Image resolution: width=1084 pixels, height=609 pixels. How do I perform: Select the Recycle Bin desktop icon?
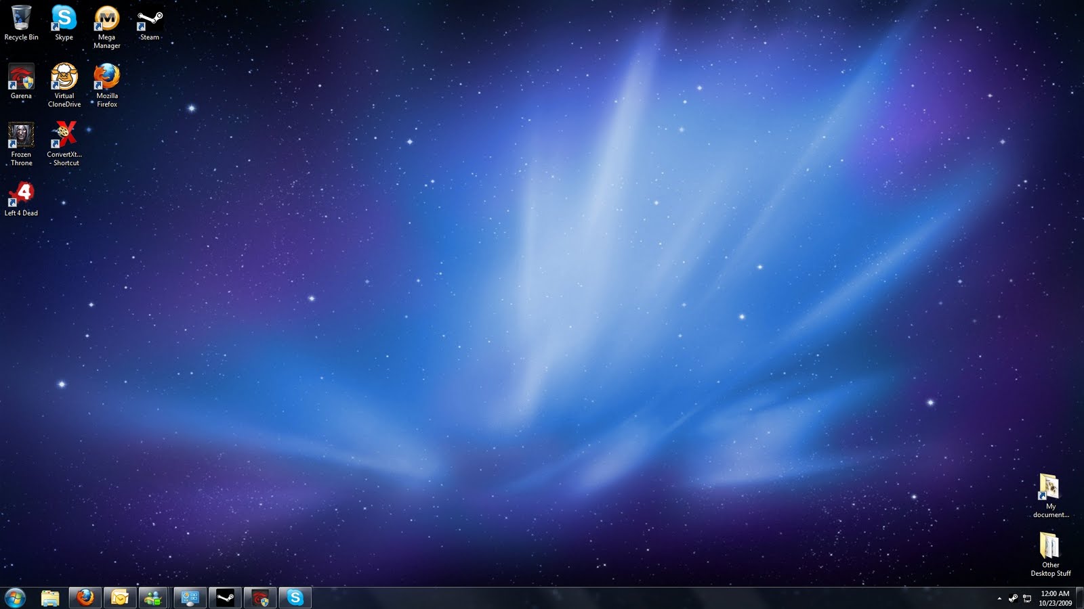(21, 23)
